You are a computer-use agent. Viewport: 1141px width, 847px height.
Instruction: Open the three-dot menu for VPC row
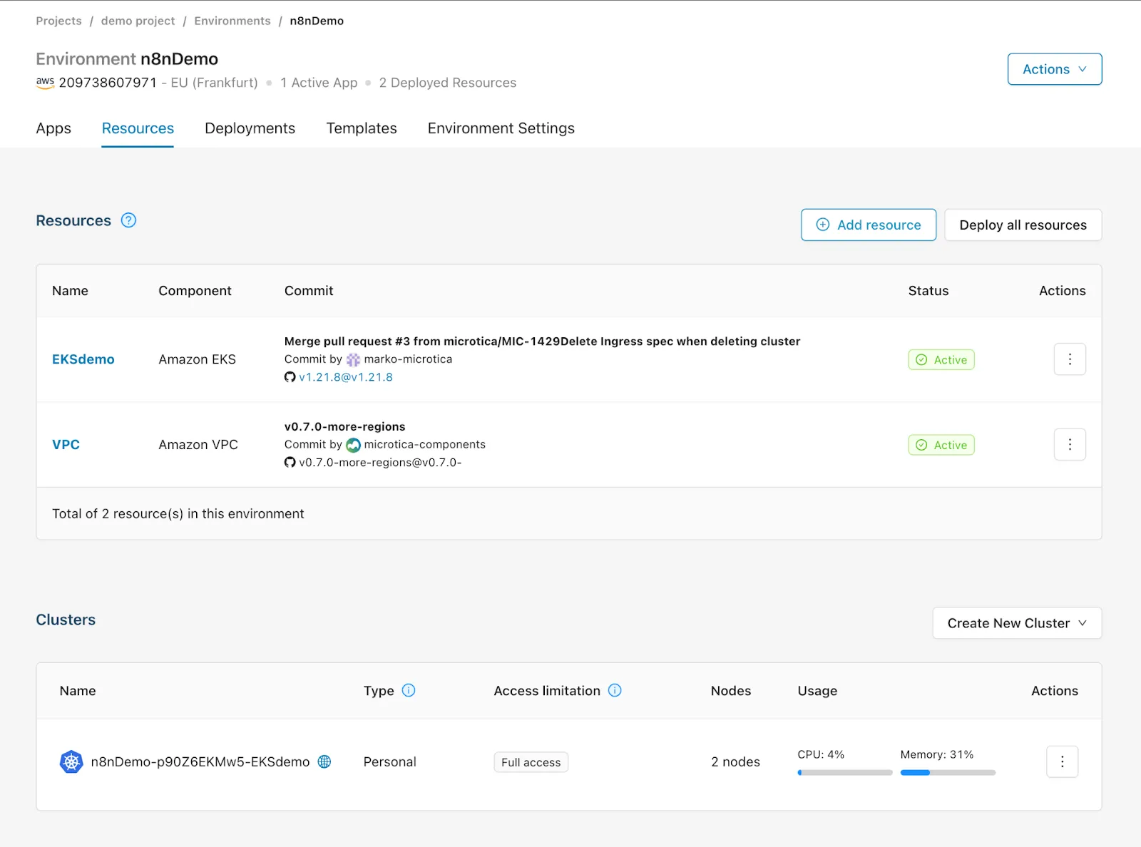point(1070,444)
